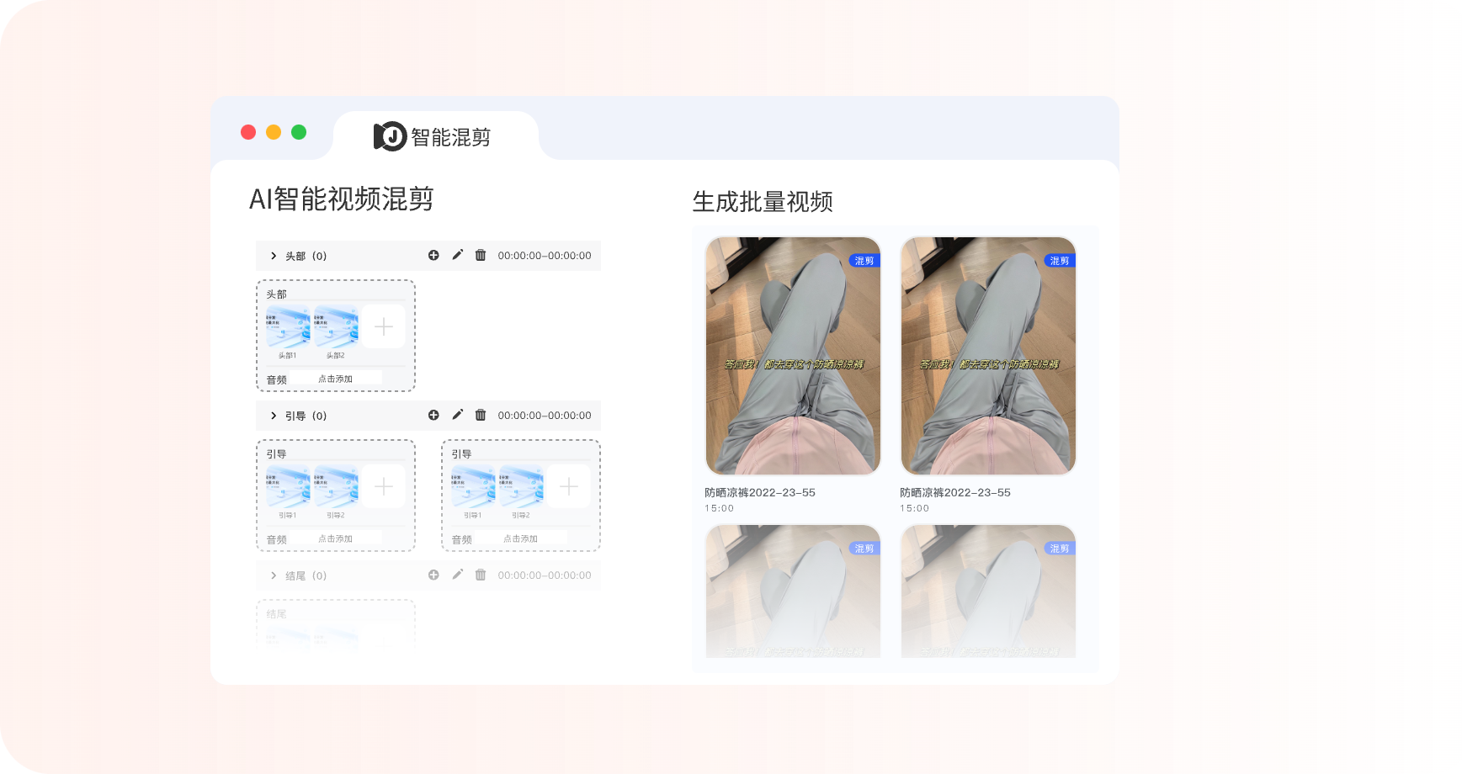Image resolution: width=1478 pixels, height=774 pixels.
Task: Click the trash icon in 引导 row
Action: pyautogui.click(x=481, y=415)
